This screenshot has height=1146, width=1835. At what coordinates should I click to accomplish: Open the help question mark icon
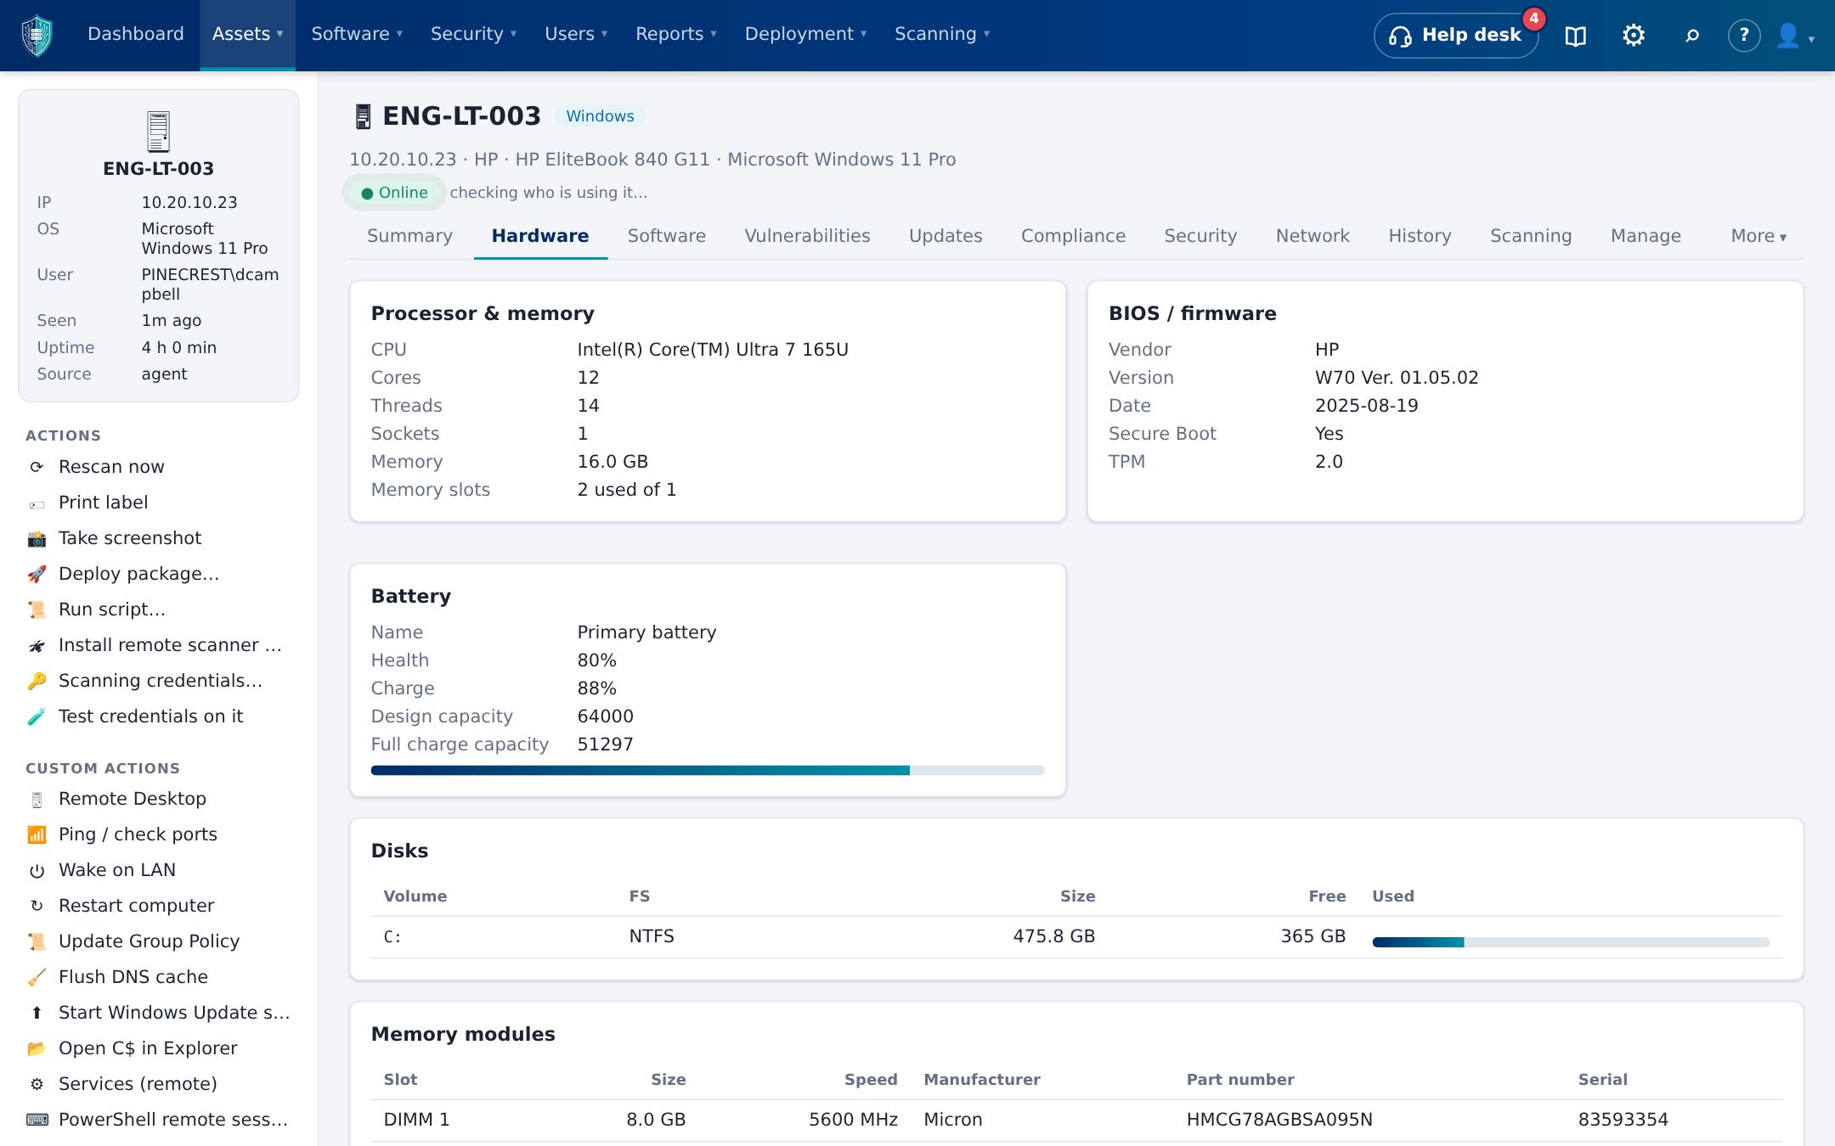[1744, 35]
